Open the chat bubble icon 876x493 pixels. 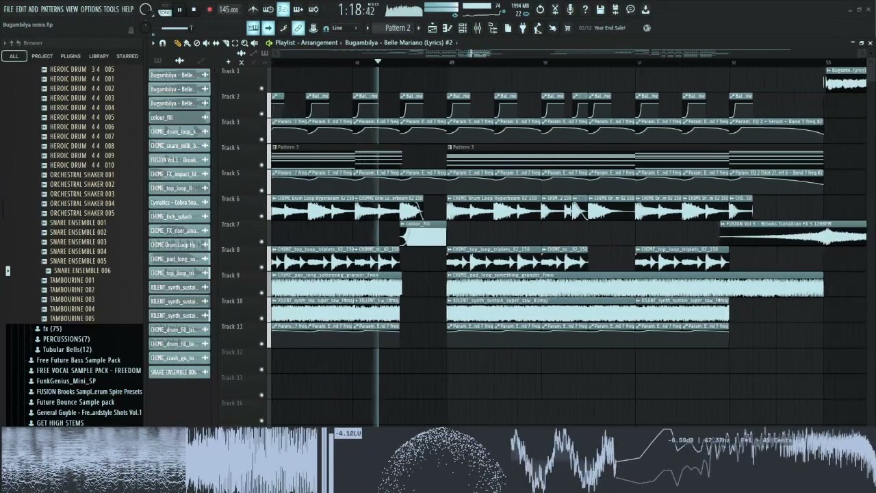(x=630, y=10)
